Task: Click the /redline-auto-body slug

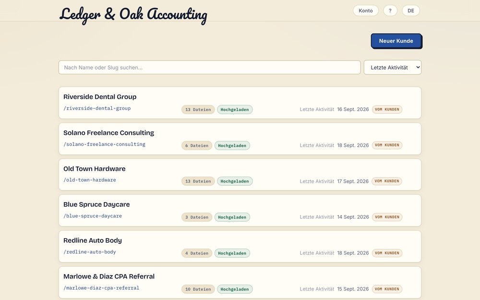Action: point(90,252)
